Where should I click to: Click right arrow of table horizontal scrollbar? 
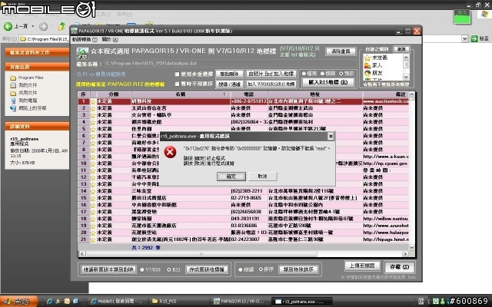[x=405, y=254]
